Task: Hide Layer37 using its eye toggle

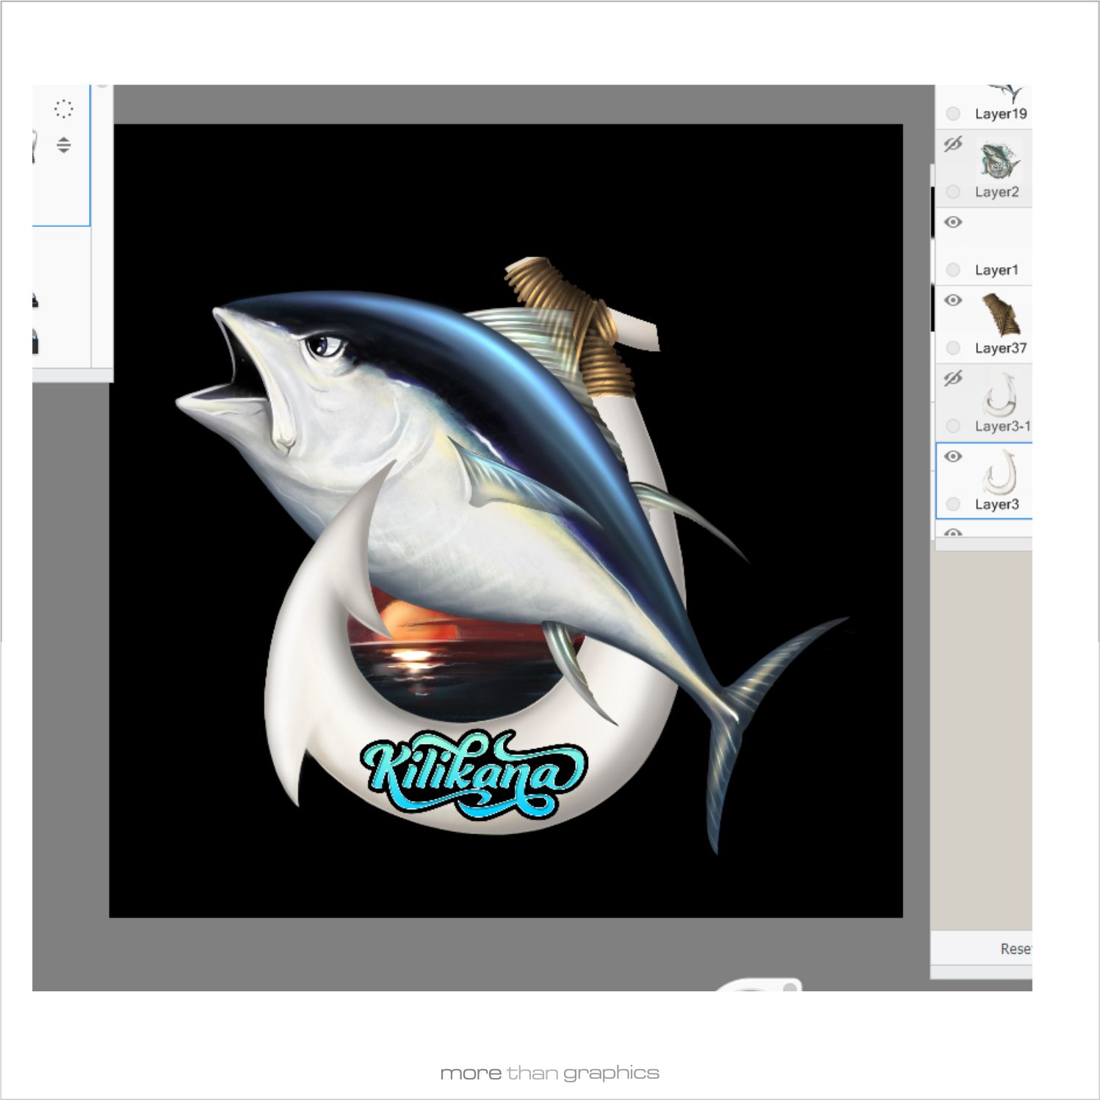Action: [954, 300]
